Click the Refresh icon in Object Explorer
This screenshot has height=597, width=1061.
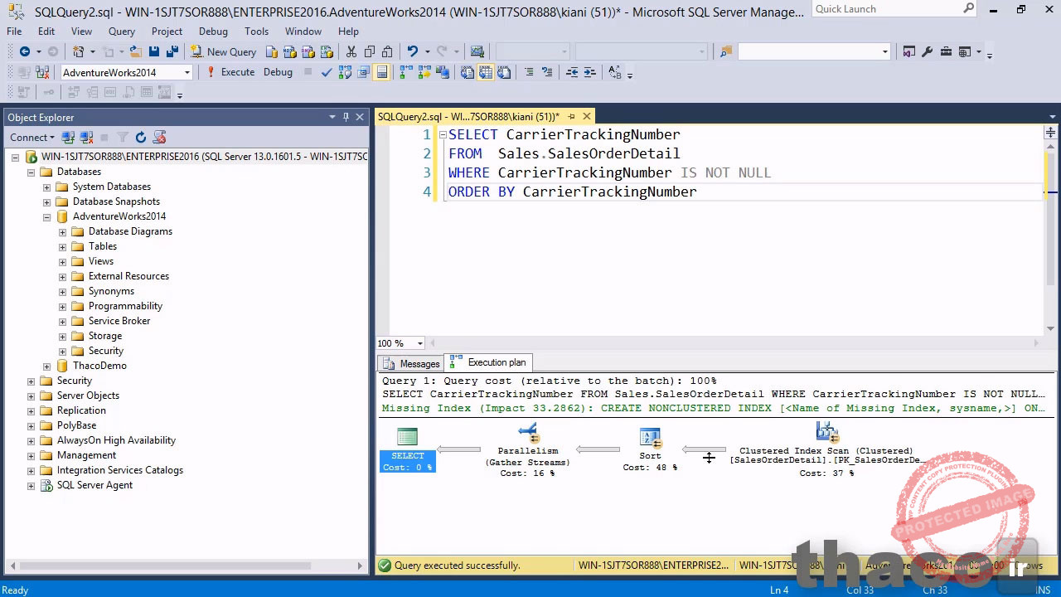coord(141,138)
